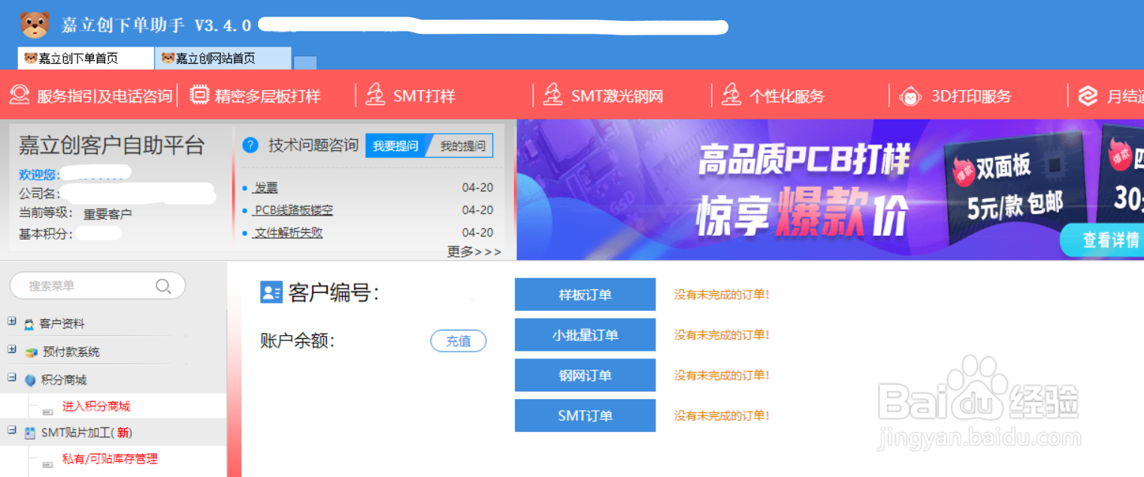1144x477 pixels.
Task: Click the 更多>>> link
Action: pyautogui.click(x=474, y=252)
